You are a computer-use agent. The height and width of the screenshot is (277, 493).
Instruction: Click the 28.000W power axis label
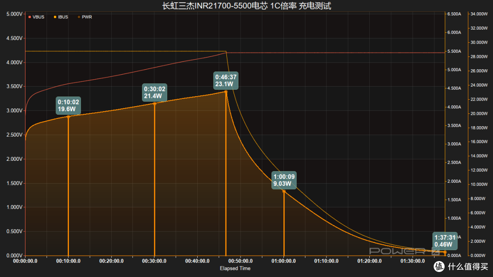click(x=479, y=57)
